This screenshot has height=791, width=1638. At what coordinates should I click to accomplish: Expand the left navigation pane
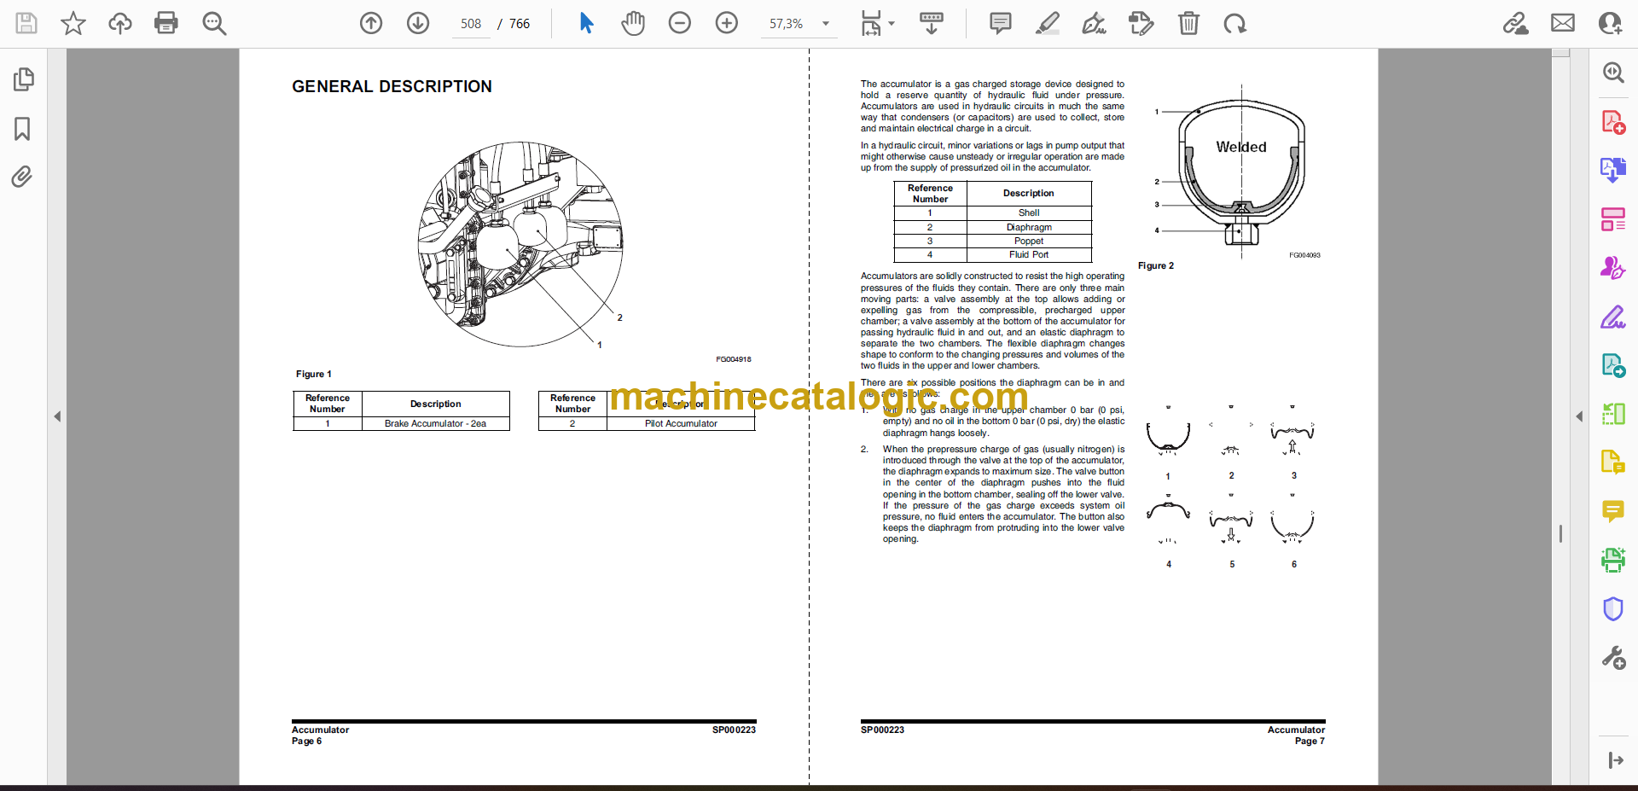(x=57, y=416)
